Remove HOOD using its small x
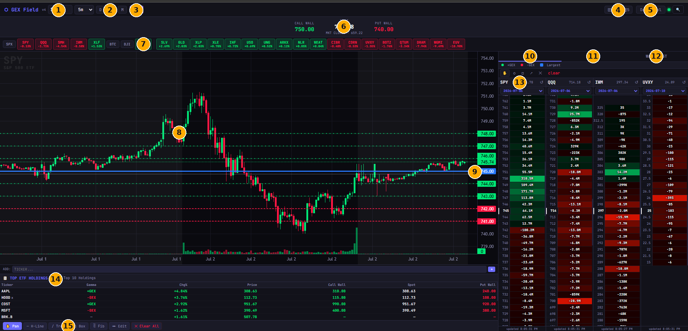Screen dimensions: 688x331 click(12, 298)
